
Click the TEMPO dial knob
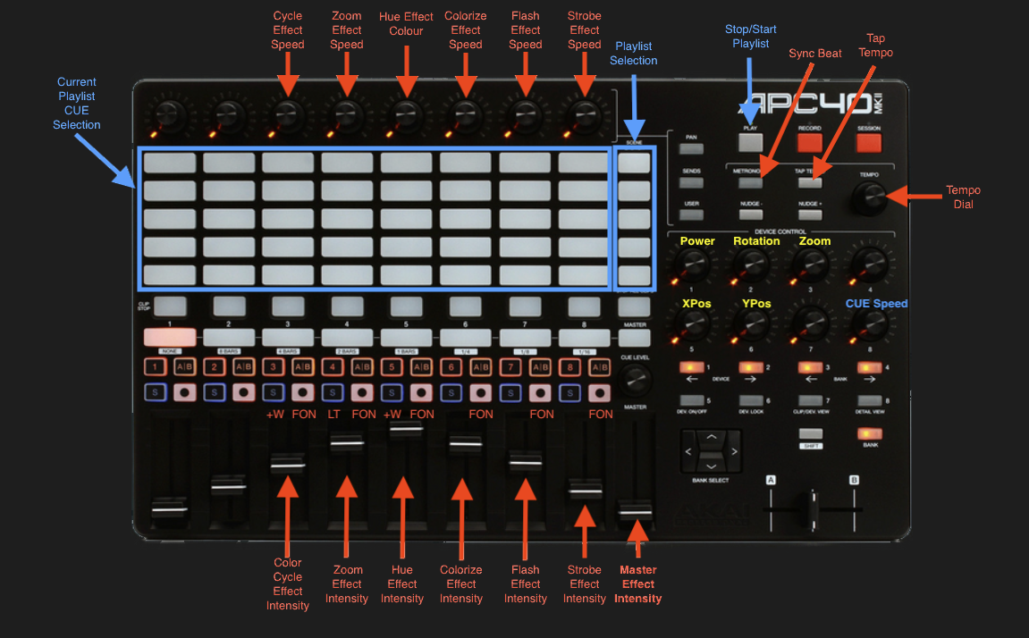[869, 197]
